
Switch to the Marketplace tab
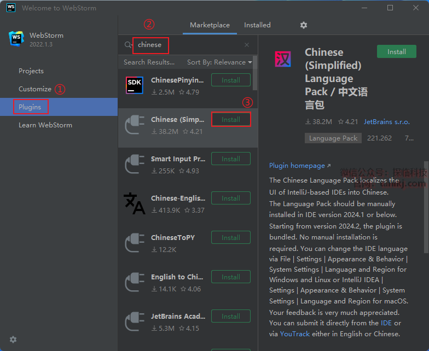tap(210, 25)
